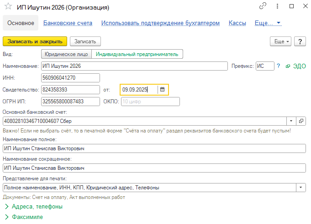Click the blue prefix help question mark

(278, 66)
